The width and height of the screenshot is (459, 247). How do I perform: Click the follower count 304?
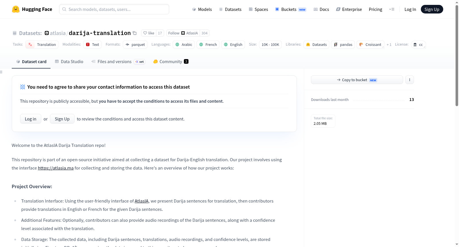pos(205,33)
